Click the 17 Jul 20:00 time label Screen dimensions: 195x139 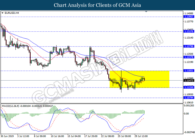coord(91,136)
